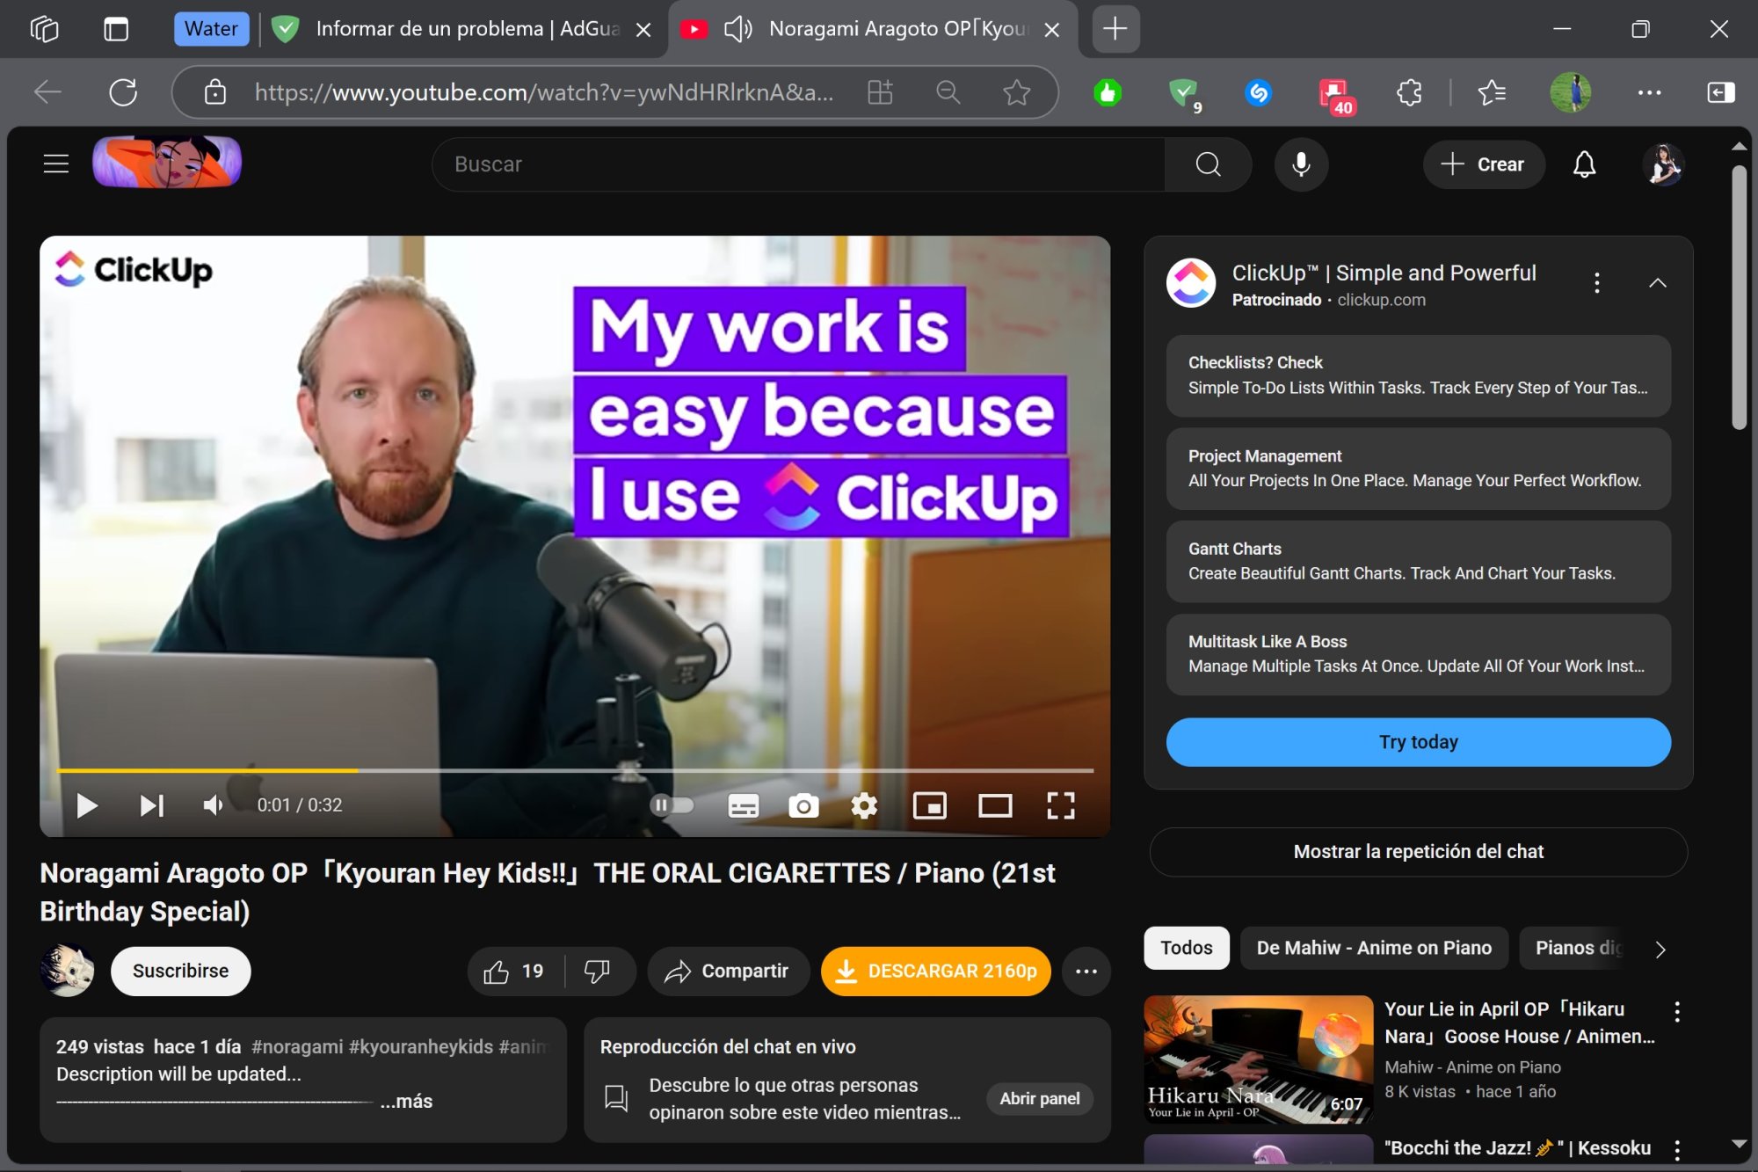
Task: Open the more actions menu next to Compartir
Action: pos(1086,972)
